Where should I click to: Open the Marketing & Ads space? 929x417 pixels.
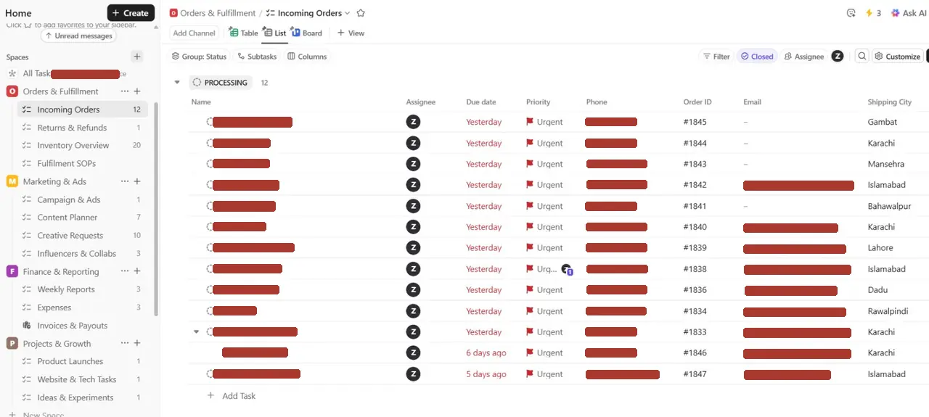pos(54,181)
